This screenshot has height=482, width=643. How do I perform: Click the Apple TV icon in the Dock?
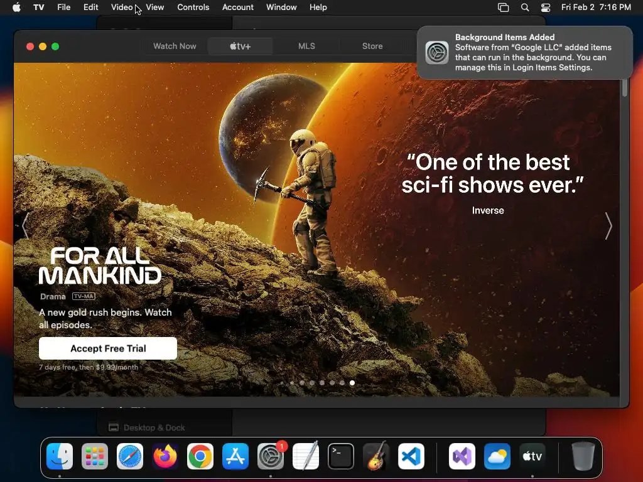pos(532,456)
